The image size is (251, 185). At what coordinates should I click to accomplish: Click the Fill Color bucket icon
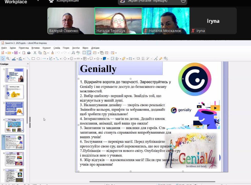pyautogui.click(x=20, y=59)
